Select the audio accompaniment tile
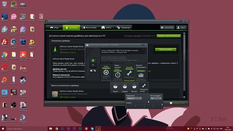The height and width of the screenshot is (131, 233). point(141,72)
